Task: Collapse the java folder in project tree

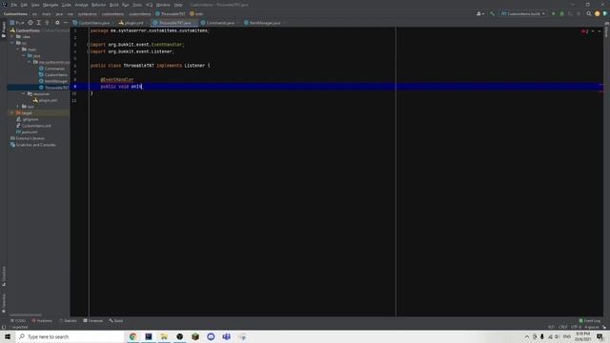Action: pos(24,55)
